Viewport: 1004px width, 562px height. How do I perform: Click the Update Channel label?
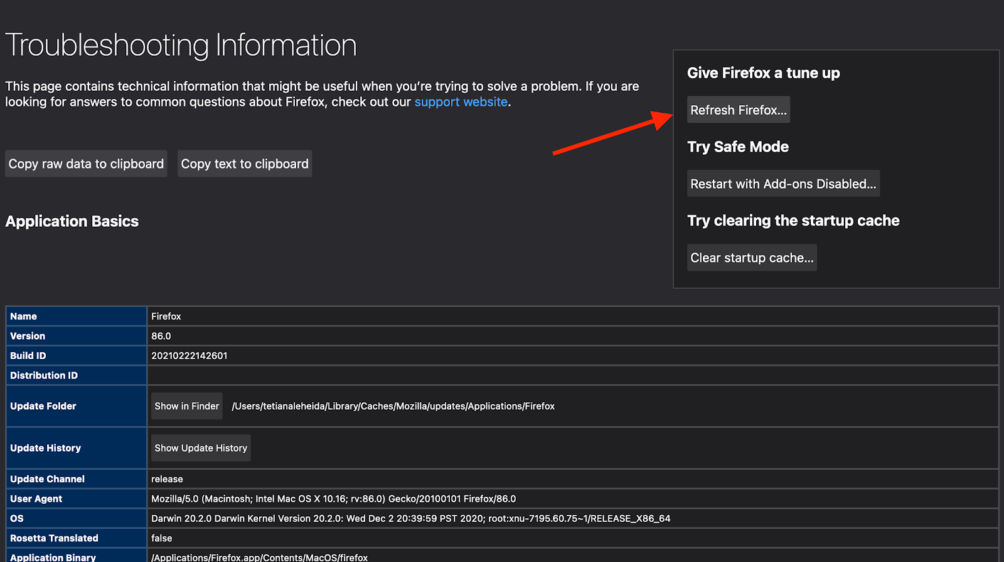(x=48, y=479)
